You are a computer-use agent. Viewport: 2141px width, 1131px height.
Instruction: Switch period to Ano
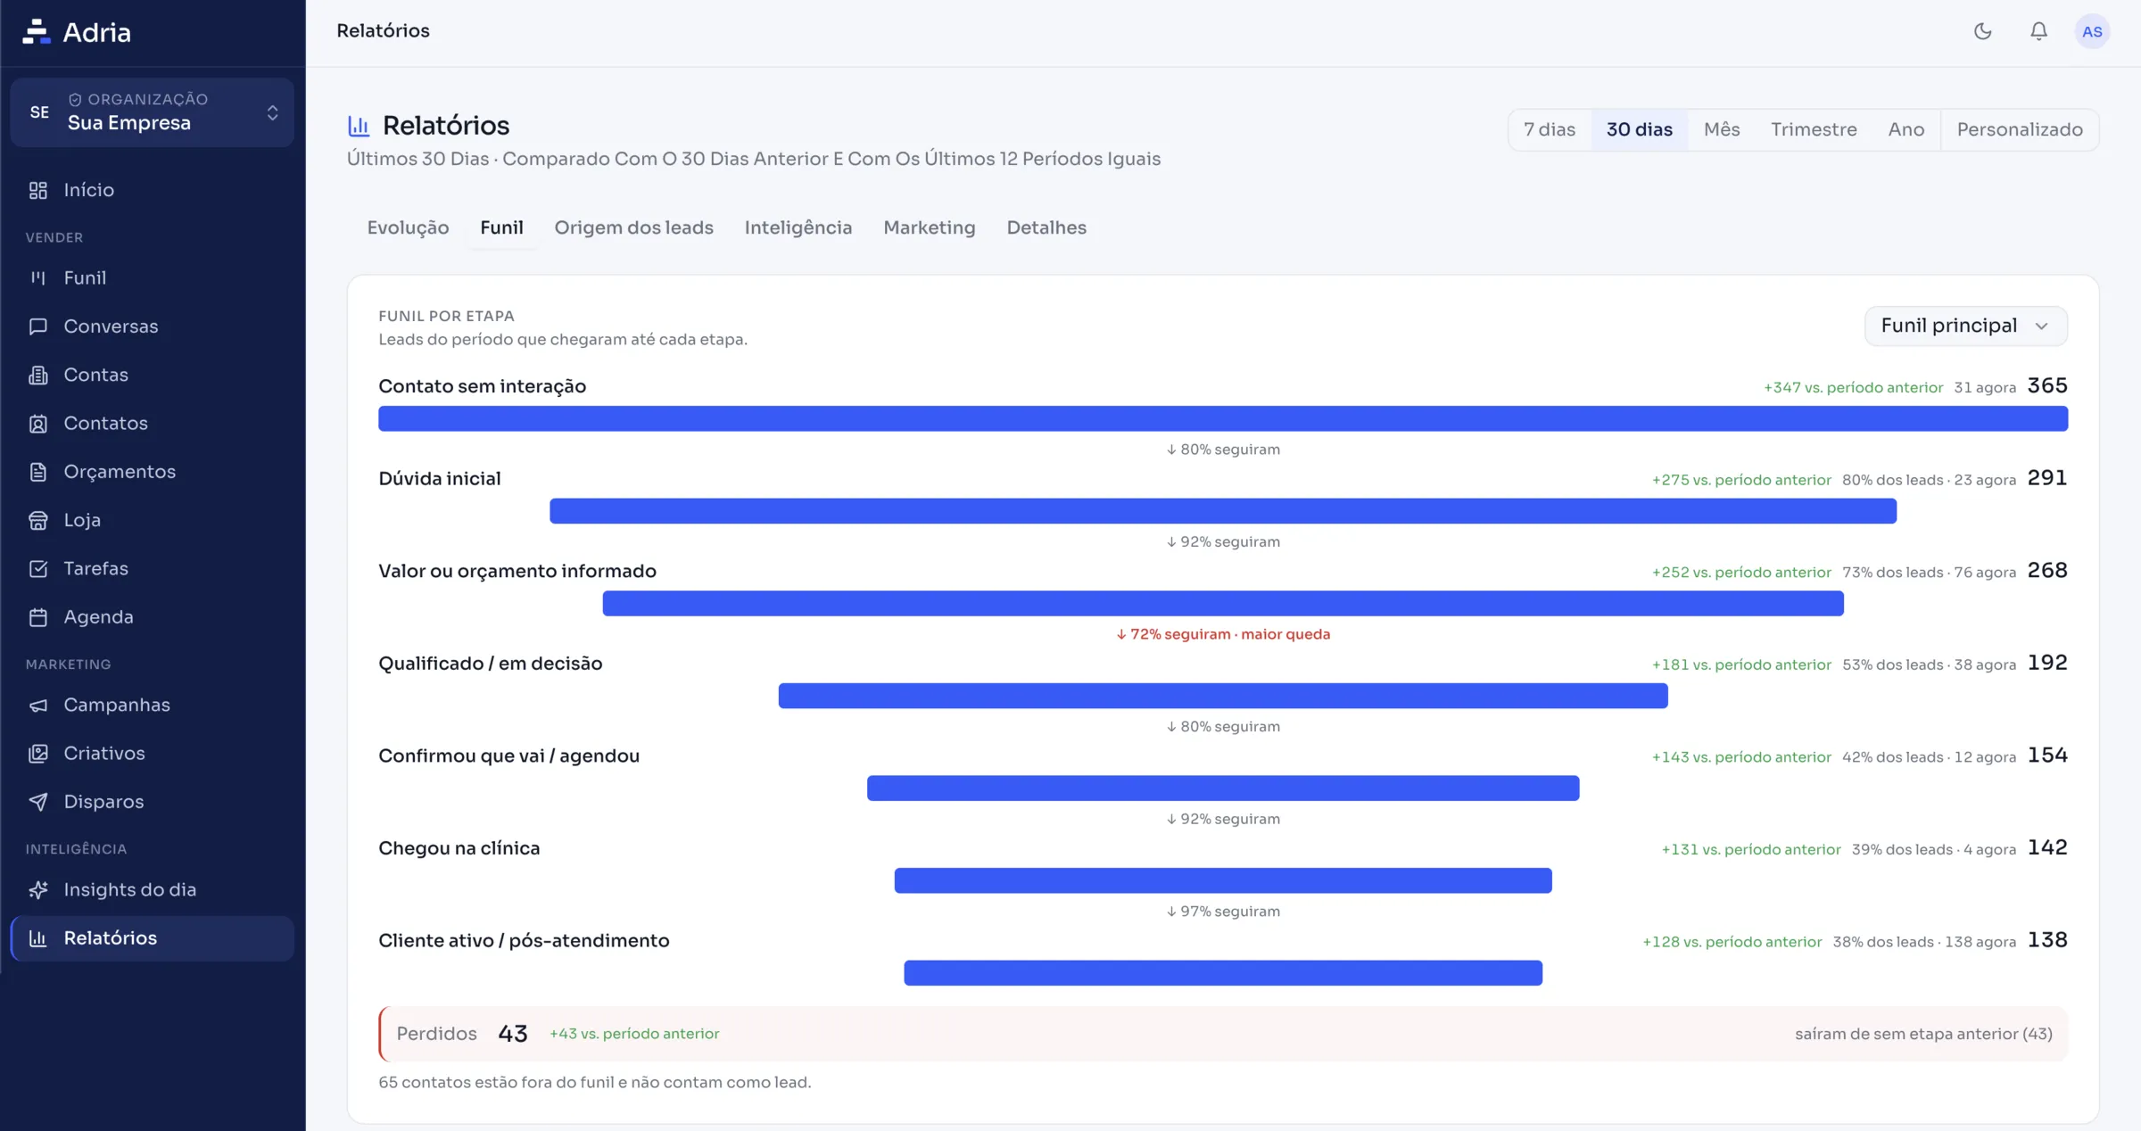[1906, 130]
